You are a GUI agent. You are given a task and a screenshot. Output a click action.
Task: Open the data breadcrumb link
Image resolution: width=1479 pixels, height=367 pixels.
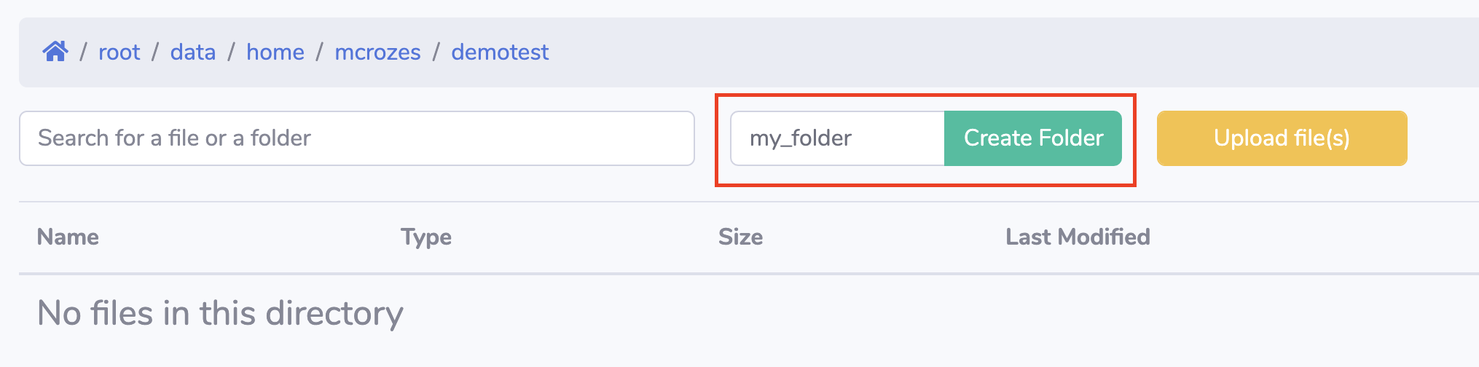(192, 52)
